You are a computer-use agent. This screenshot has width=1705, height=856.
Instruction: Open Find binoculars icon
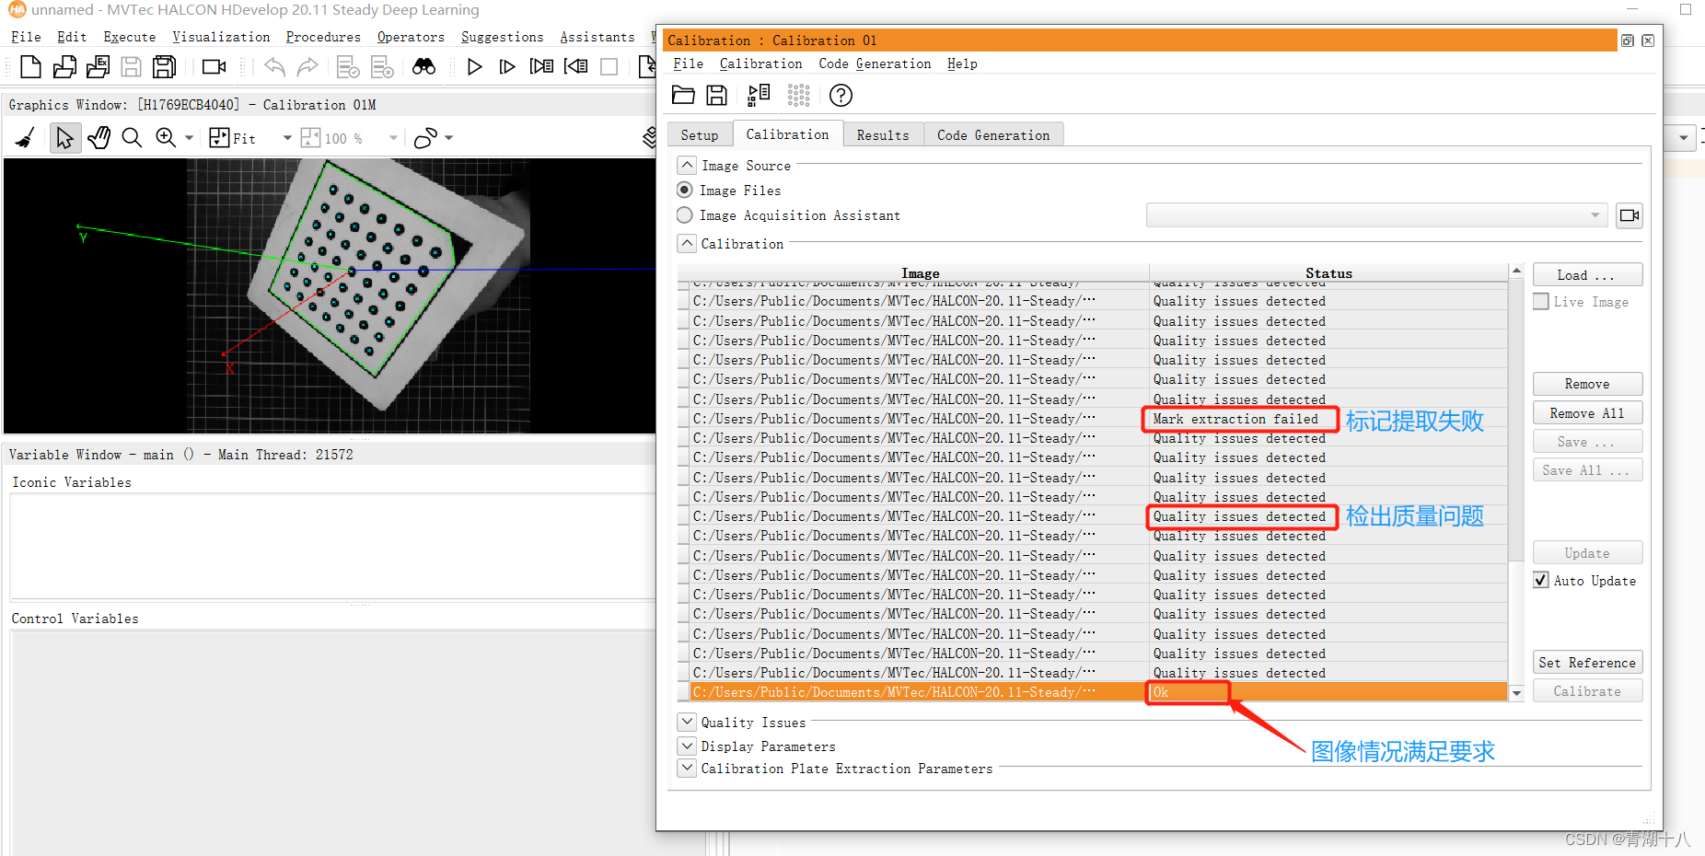pyautogui.click(x=423, y=67)
